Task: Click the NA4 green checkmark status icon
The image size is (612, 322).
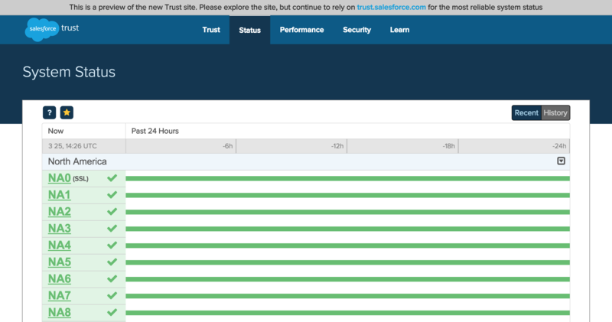Action: click(x=112, y=245)
